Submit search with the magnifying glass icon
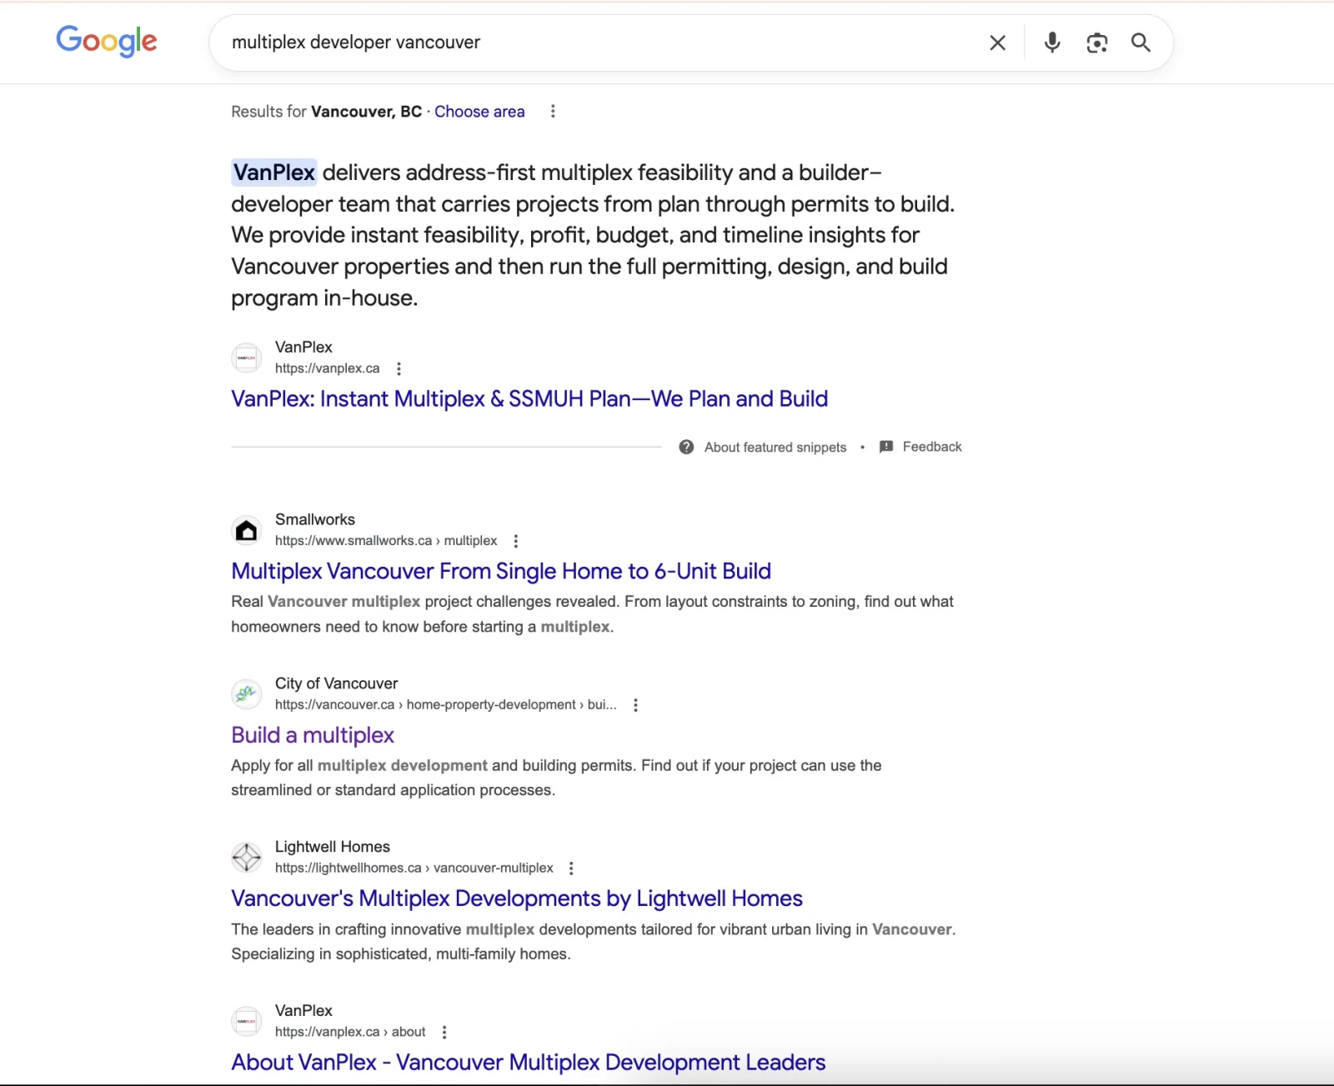The width and height of the screenshot is (1334, 1086). [1141, 43]
